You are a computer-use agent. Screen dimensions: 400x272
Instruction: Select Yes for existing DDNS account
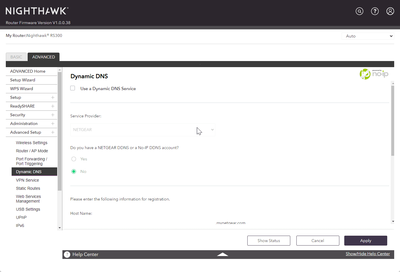tap(74, 159)
